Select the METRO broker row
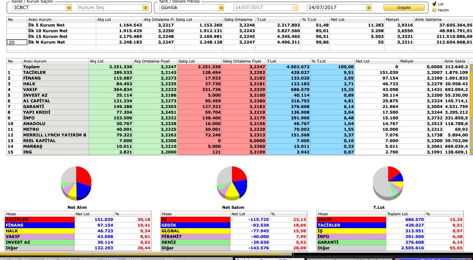 click(x=238, y=129)
